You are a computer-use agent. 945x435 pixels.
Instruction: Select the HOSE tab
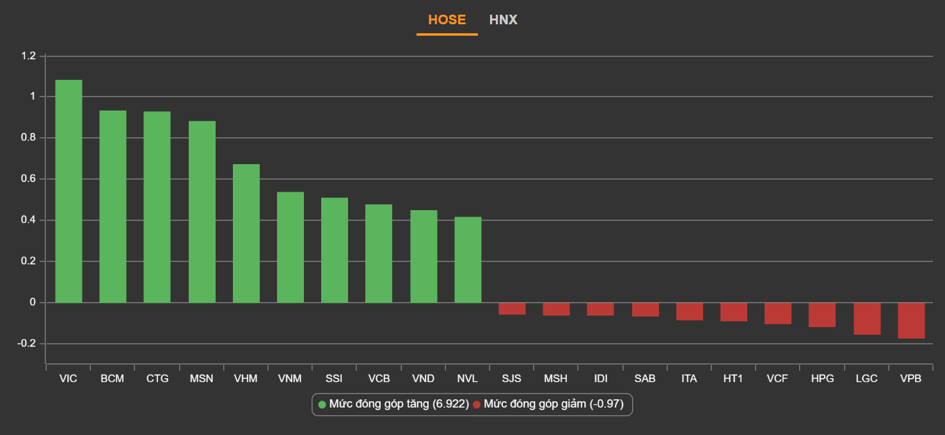[x=447, y=20]
